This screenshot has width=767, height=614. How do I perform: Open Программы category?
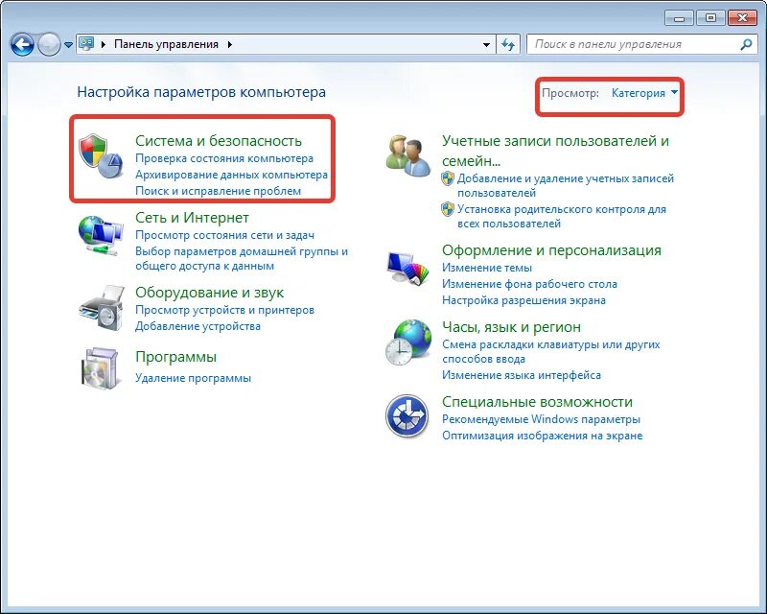[x=175, y=357]
